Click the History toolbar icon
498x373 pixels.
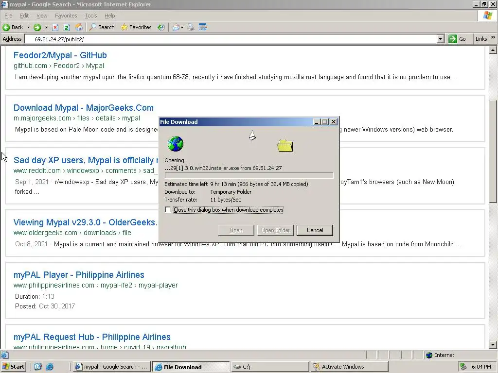point(161,27)
